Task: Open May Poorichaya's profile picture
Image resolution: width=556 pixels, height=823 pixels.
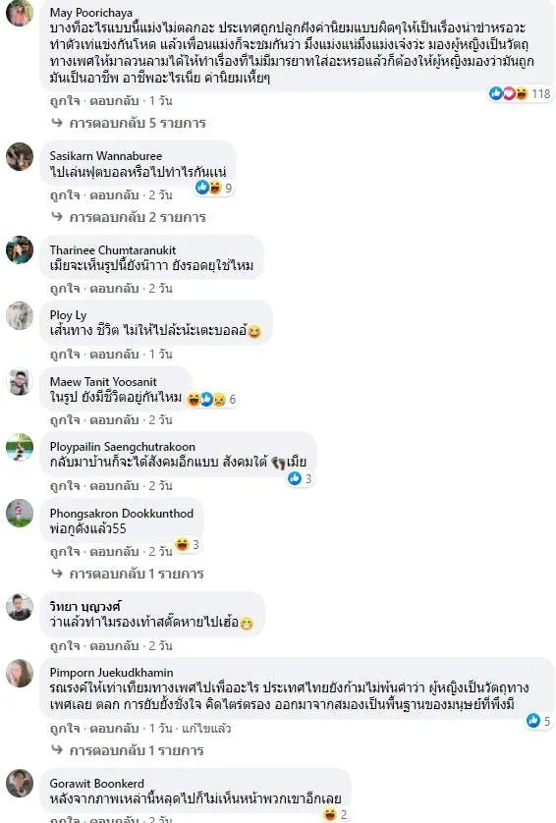Action: point(20,13)
